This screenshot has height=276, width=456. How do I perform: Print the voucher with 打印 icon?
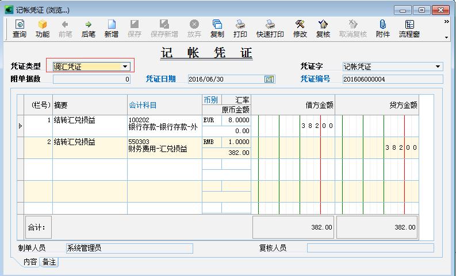point(240,29)
